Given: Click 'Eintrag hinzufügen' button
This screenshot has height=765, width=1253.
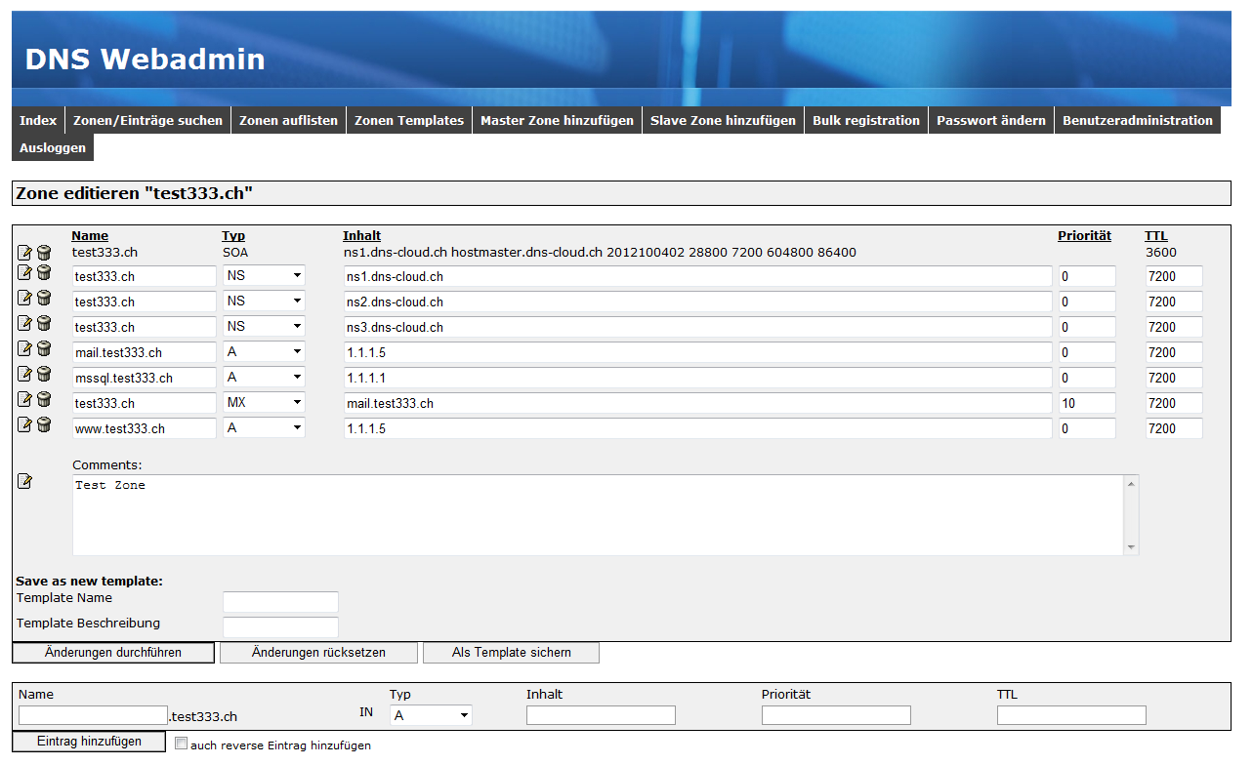Looking at the screenshot, I should click(x=89, y=742).
